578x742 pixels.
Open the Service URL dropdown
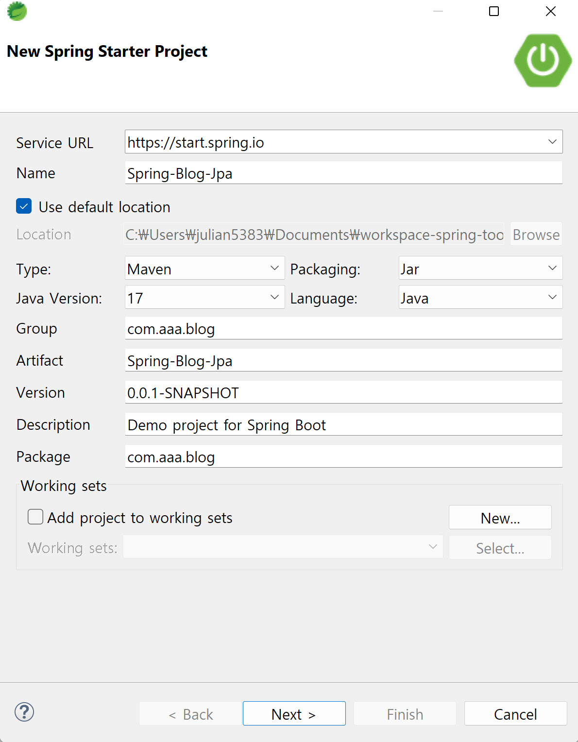point(344,142)
